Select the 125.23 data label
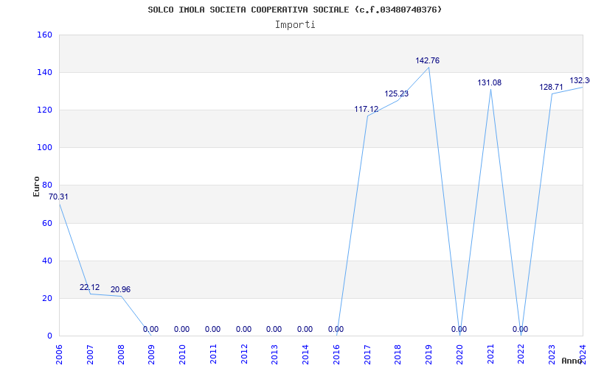This screenshot has width=590, height=368. point(396,94)
